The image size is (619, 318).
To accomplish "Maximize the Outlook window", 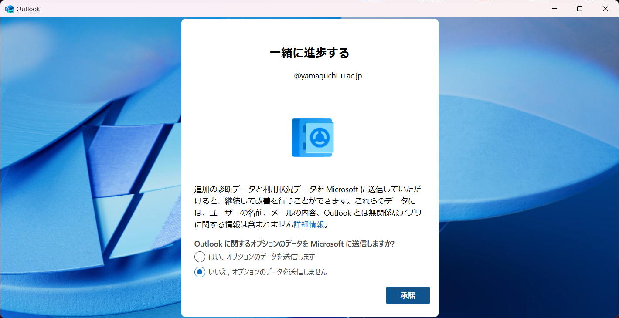I will [580, 9].
